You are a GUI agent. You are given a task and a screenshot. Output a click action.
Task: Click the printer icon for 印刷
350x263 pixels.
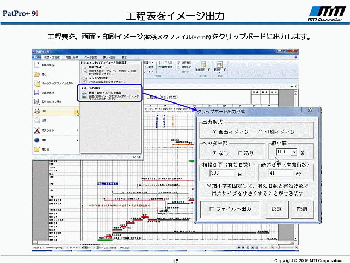pos(37,111)
